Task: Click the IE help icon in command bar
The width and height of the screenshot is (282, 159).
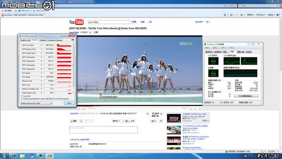Action: (x=278, y=15)
